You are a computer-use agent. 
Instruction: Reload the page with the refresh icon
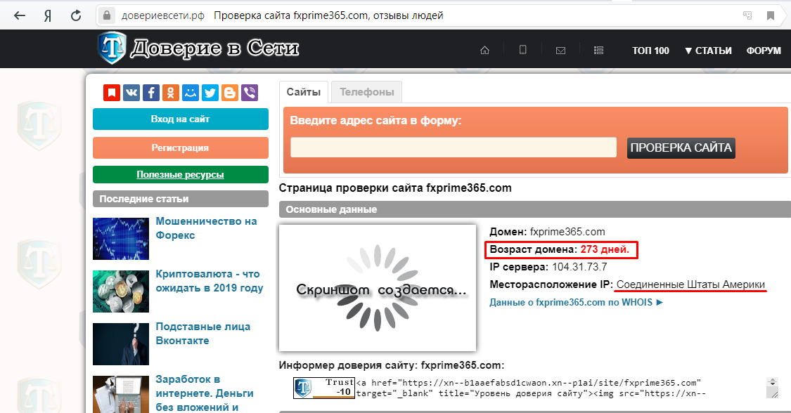pos(76,15)
